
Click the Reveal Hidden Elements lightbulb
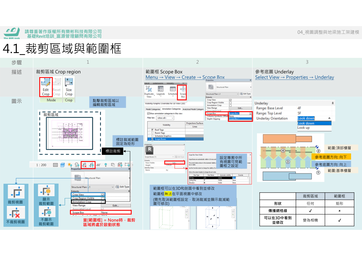(x=105, y=165)
